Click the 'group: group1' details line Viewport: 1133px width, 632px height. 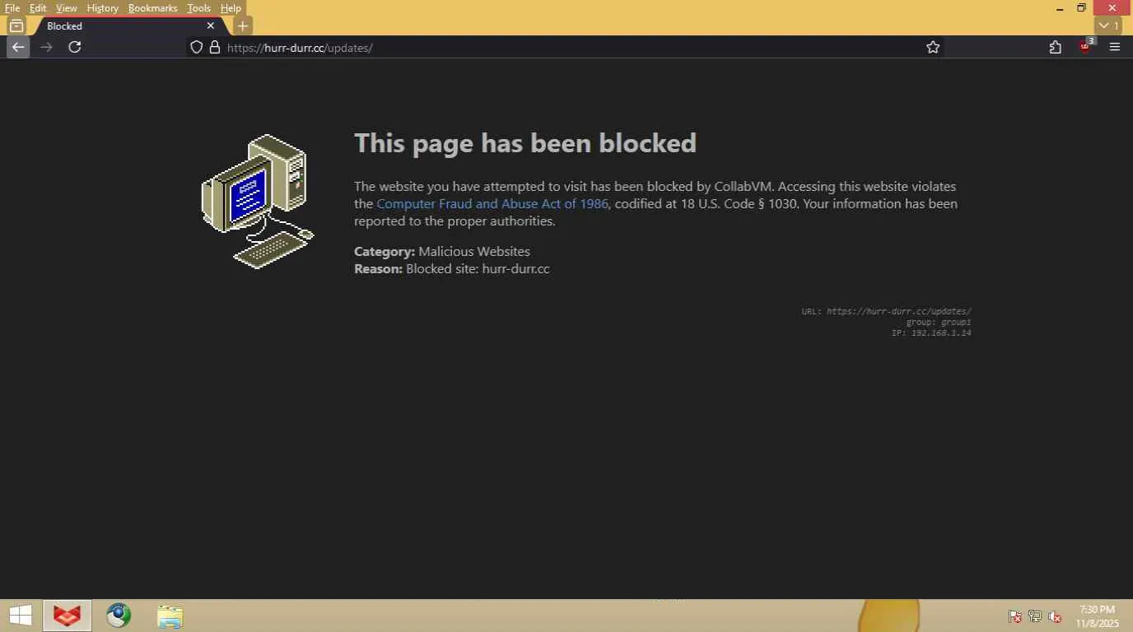pos(939,322)
